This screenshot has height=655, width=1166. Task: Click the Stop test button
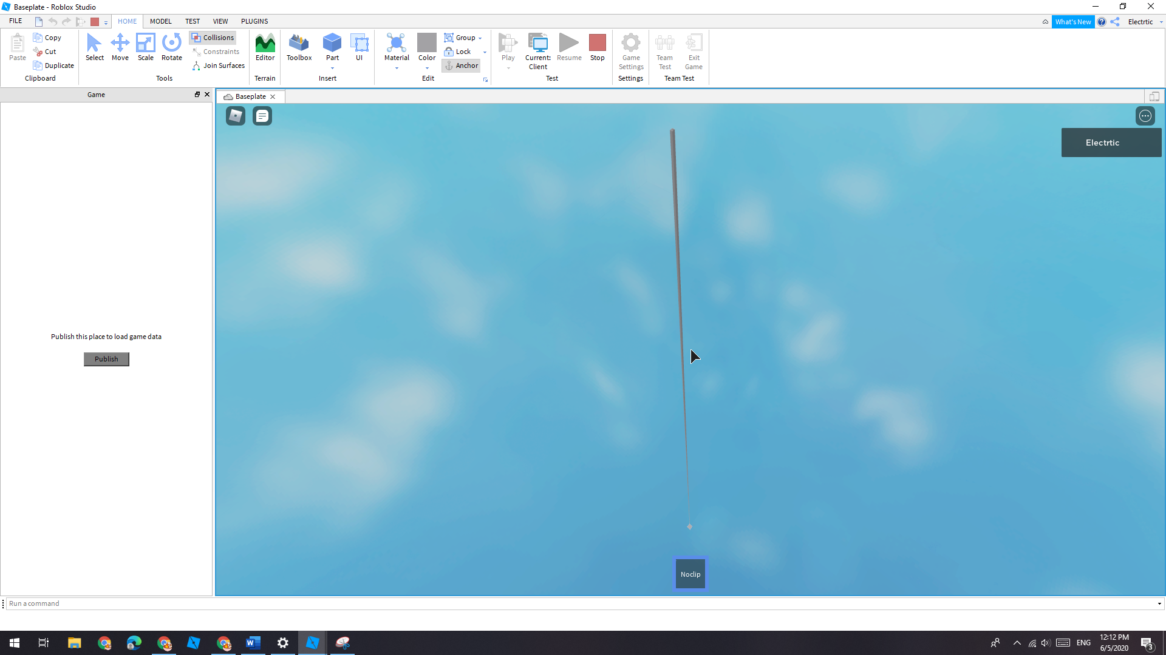tap(597, 47)
